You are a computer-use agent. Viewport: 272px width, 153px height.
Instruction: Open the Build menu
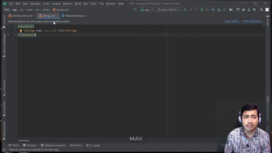pyautogui.click(x=78, y=4)
